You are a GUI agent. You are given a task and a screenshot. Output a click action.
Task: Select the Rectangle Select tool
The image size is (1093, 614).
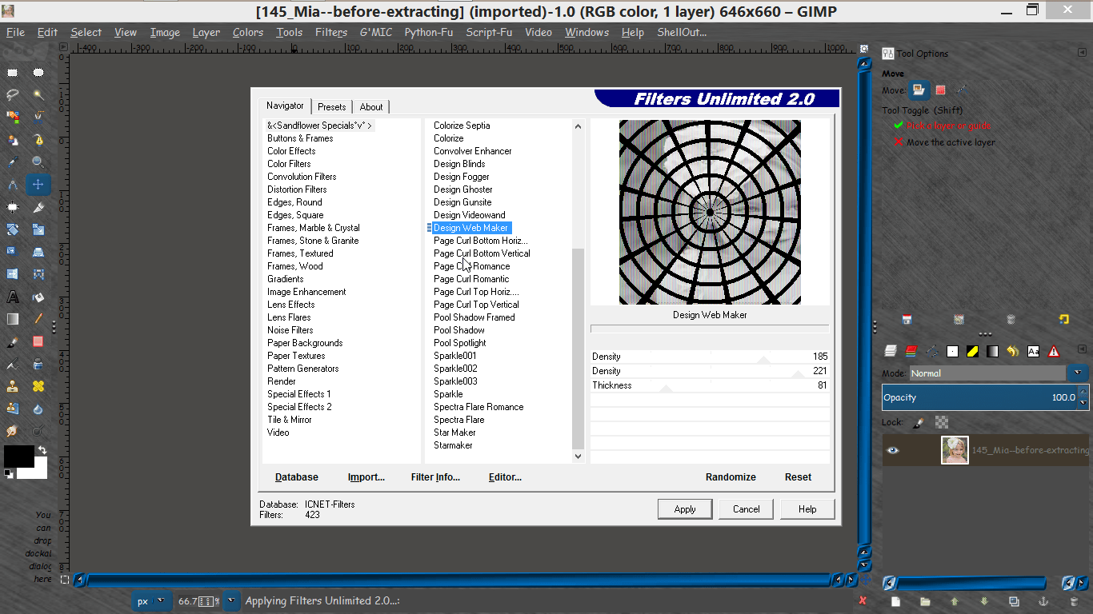coord(12,73)
